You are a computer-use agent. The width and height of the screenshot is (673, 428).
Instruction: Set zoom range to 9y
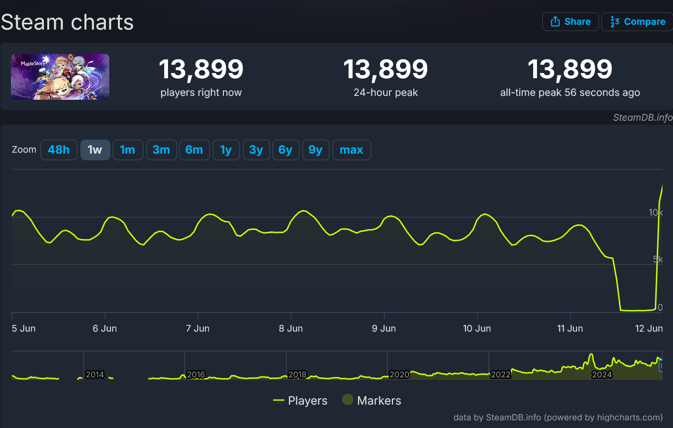[x=315, y=150]
